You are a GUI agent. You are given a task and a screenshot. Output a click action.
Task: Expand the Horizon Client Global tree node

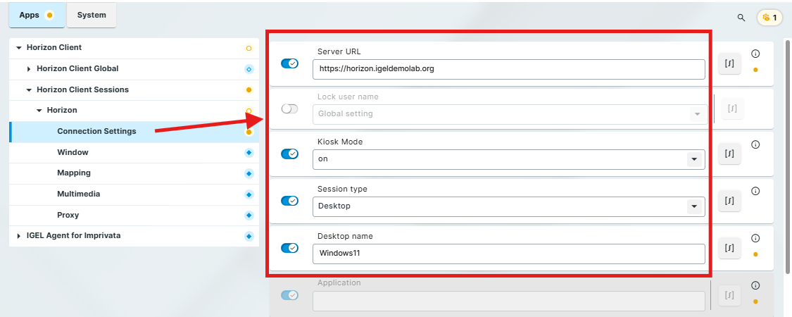29,69
